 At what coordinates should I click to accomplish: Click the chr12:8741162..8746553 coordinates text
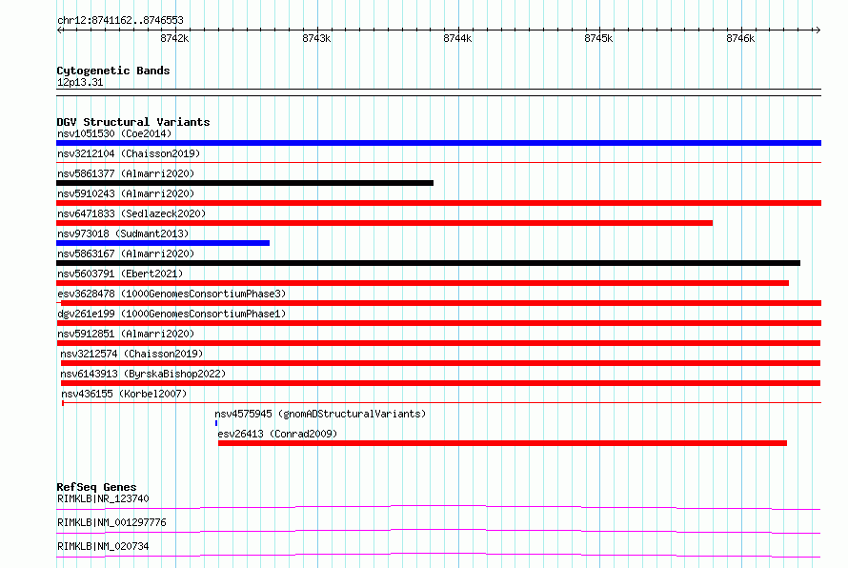point(121,21)
